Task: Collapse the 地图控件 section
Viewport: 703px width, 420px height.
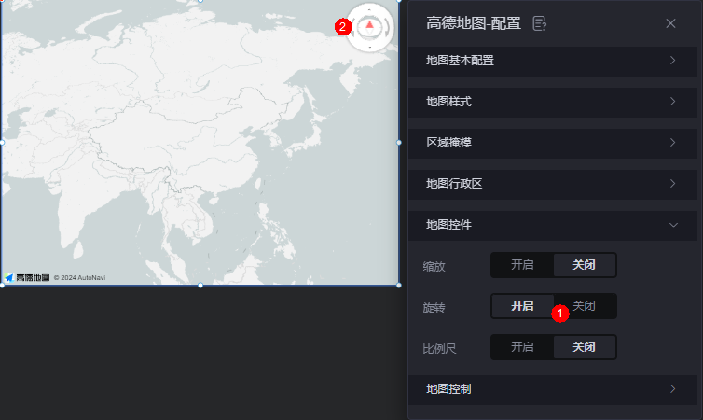Action: click(x=552, y=225)
